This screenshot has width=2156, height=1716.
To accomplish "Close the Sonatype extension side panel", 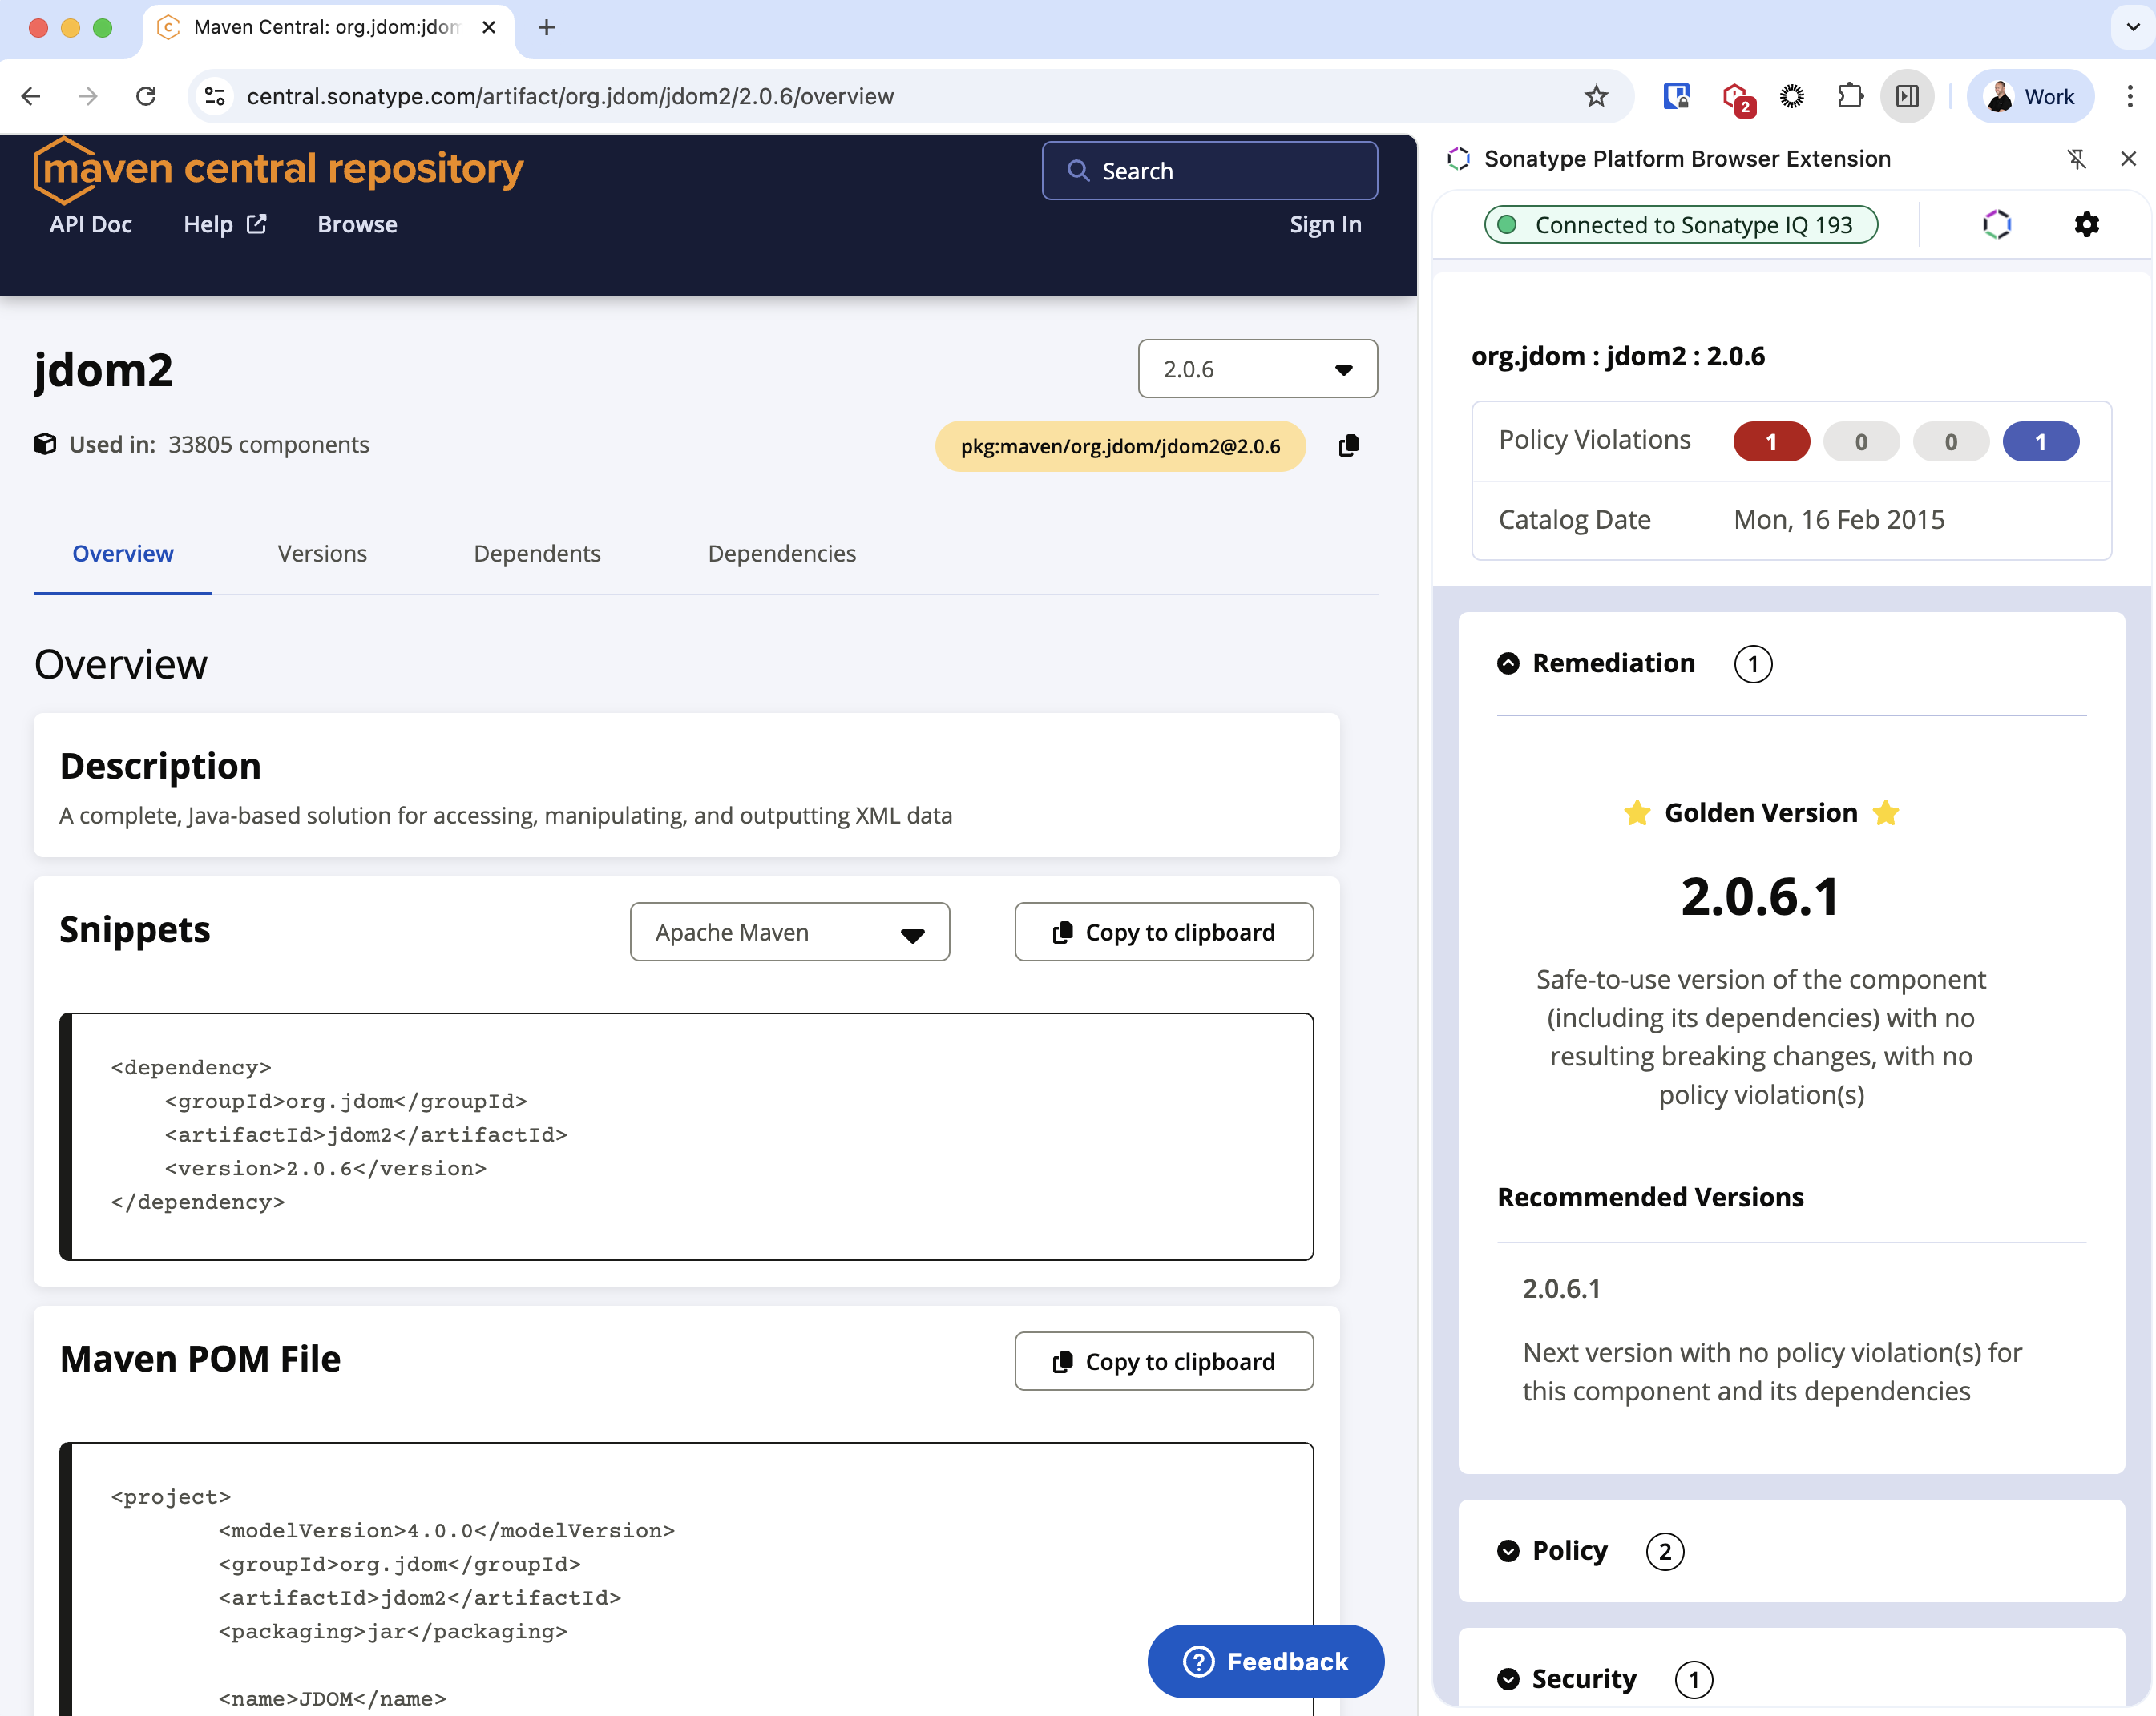I will point(2128,159).
